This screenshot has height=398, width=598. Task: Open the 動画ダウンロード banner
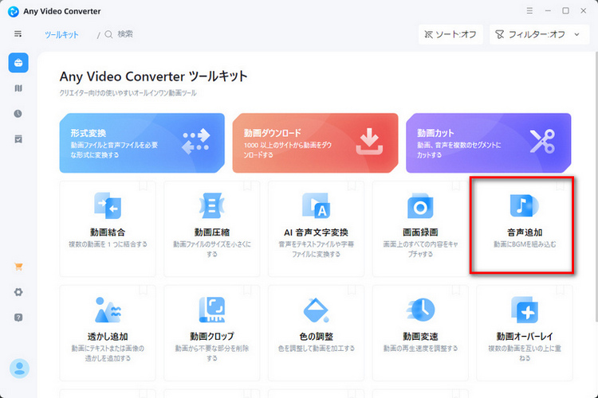tap(316, 142)
